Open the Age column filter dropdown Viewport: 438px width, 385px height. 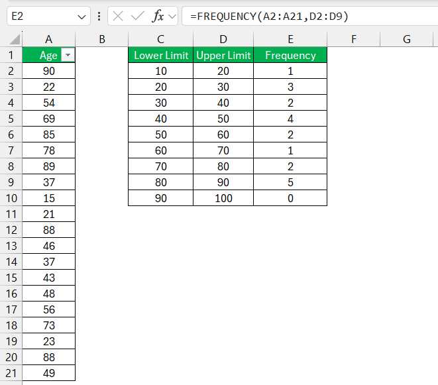[x=68, y=55]
